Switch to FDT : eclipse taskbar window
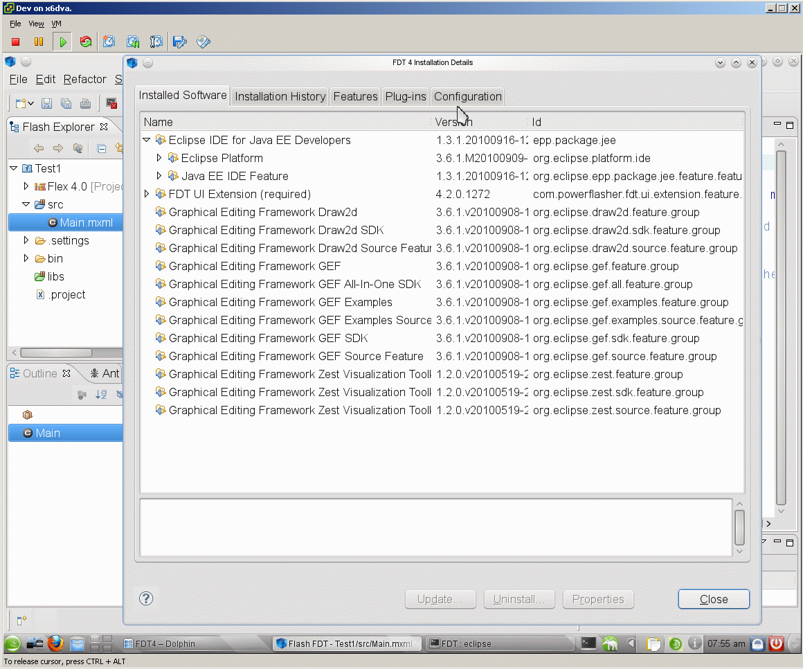803x669 pixels. click(499, 643)
